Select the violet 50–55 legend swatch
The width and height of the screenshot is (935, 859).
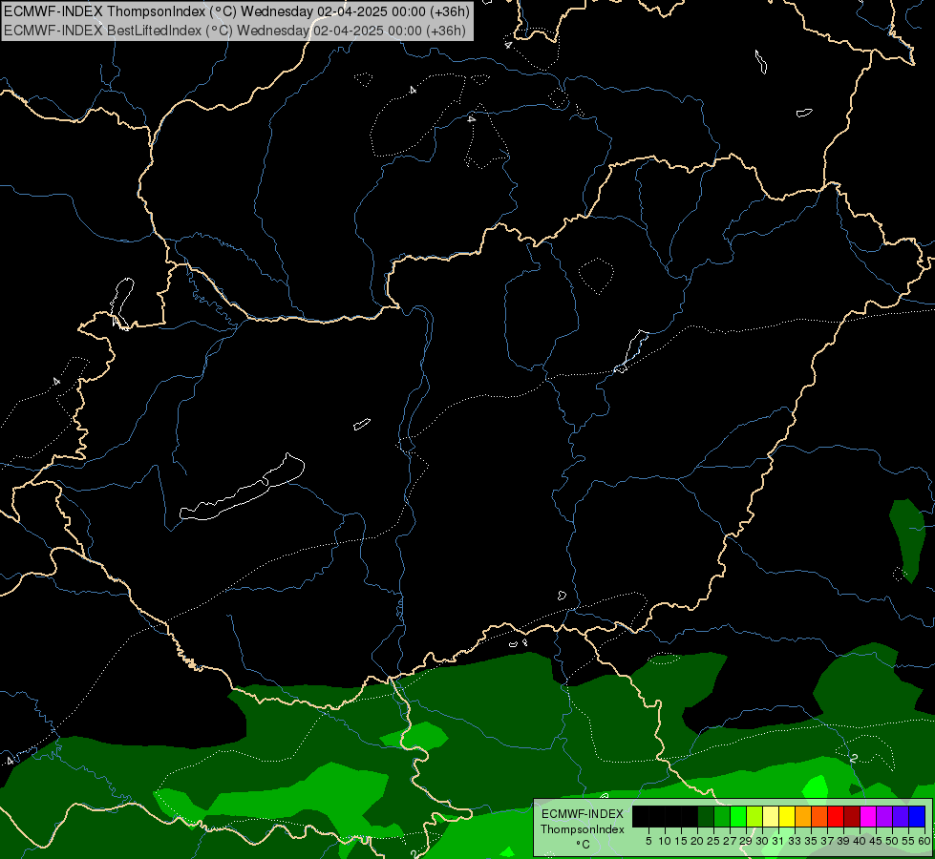pyautogui.click(x=901, y=816)
